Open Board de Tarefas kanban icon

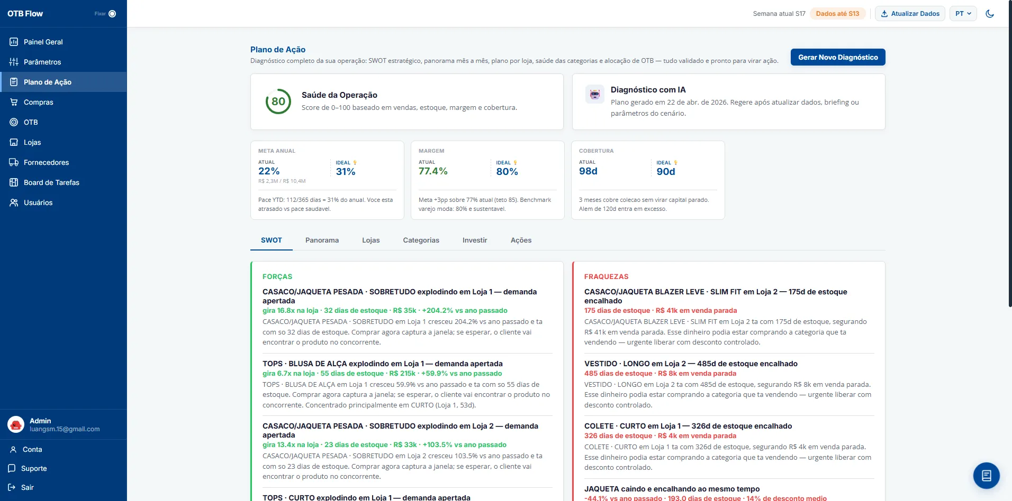coord(14,182)
